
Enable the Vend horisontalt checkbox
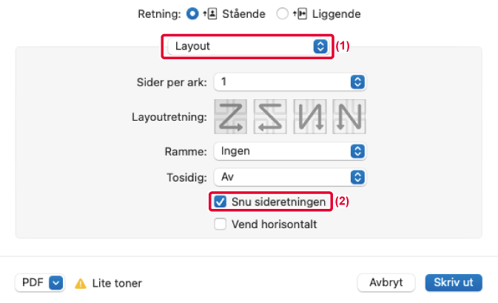(220, 224)
